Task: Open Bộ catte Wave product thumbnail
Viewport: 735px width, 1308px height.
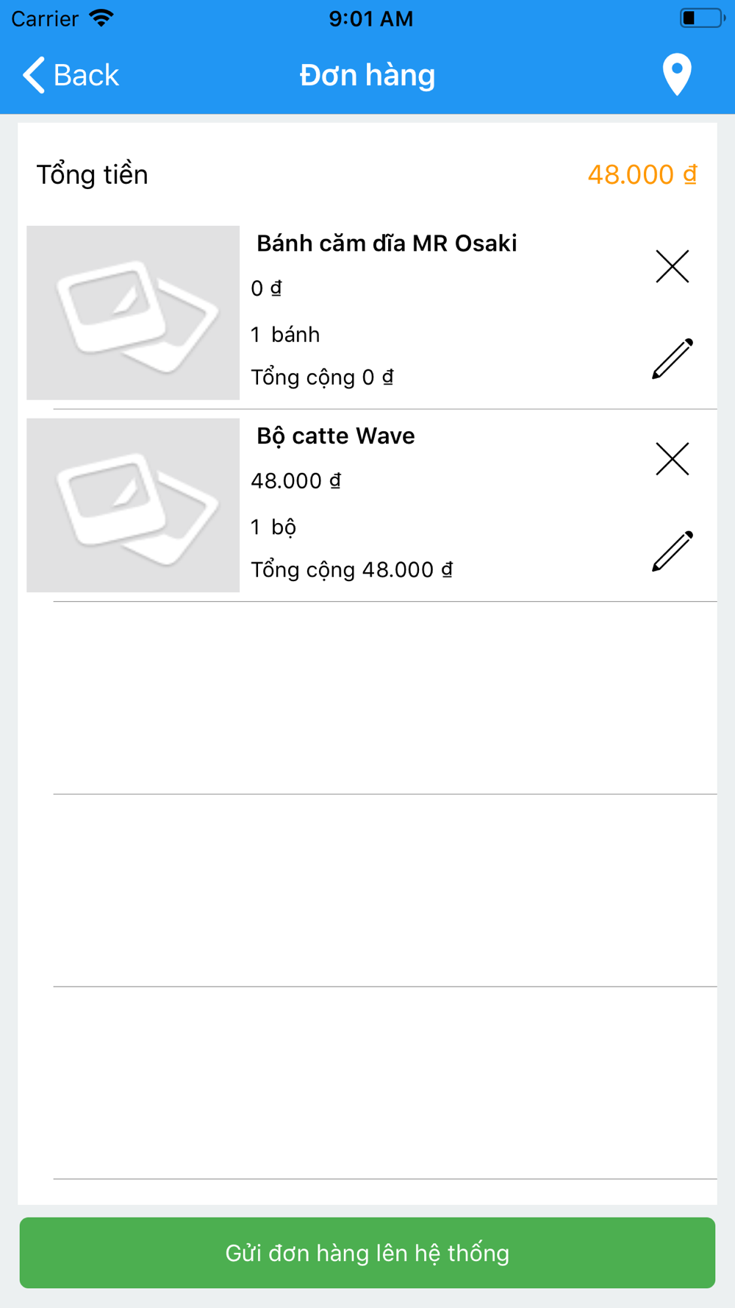Action: (x=133, y=505)
